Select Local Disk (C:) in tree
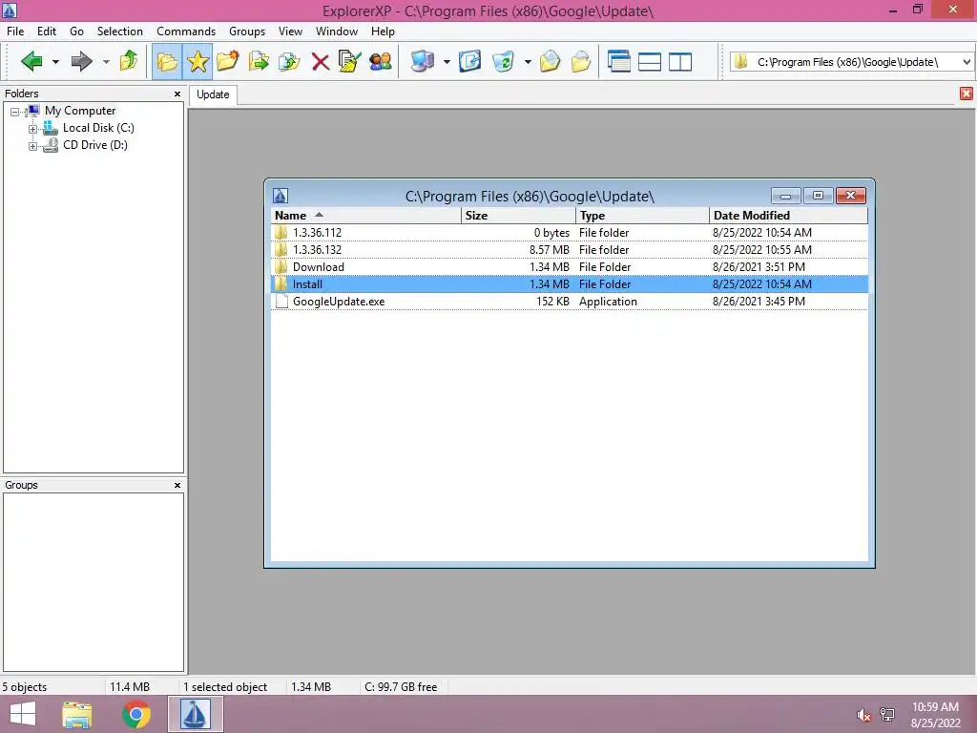The image size is (977, 733). [x=98, y=128]
